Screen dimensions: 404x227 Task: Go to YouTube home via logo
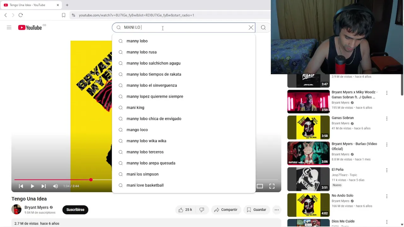click(30, 28)
